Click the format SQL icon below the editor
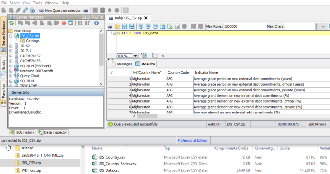This screenshot has height=174, width=330. click(x=144, y=56)
